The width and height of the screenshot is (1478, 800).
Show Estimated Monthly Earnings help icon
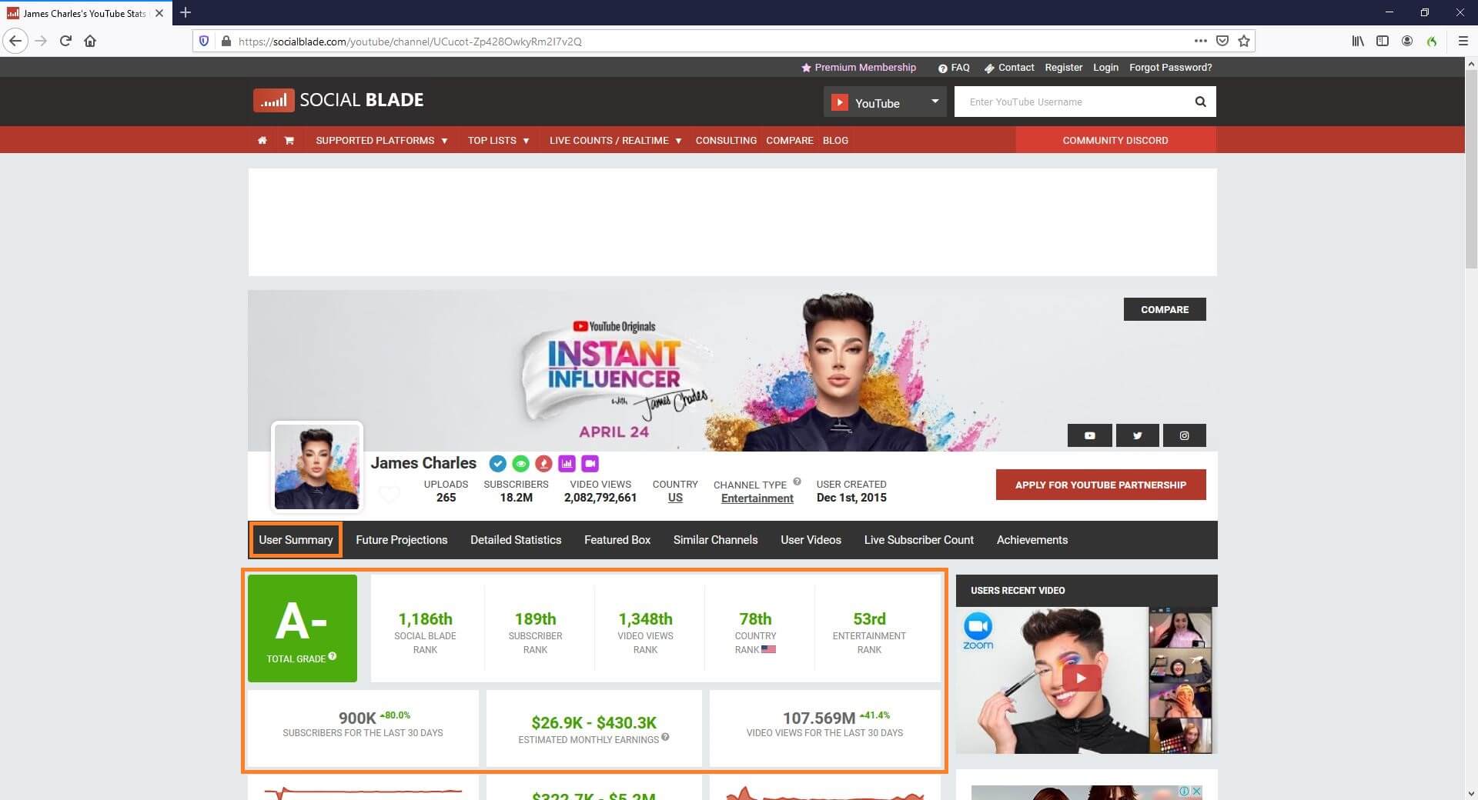coord(665,737)
